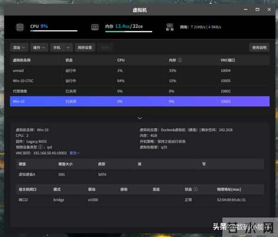Click the 内存 4GB detail line
The height and width of the screenshot is (237, 278).
coord(148,135)
